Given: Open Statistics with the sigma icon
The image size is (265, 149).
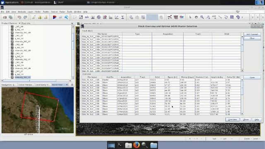Looking at the screenshot, I should click(123, 17).
